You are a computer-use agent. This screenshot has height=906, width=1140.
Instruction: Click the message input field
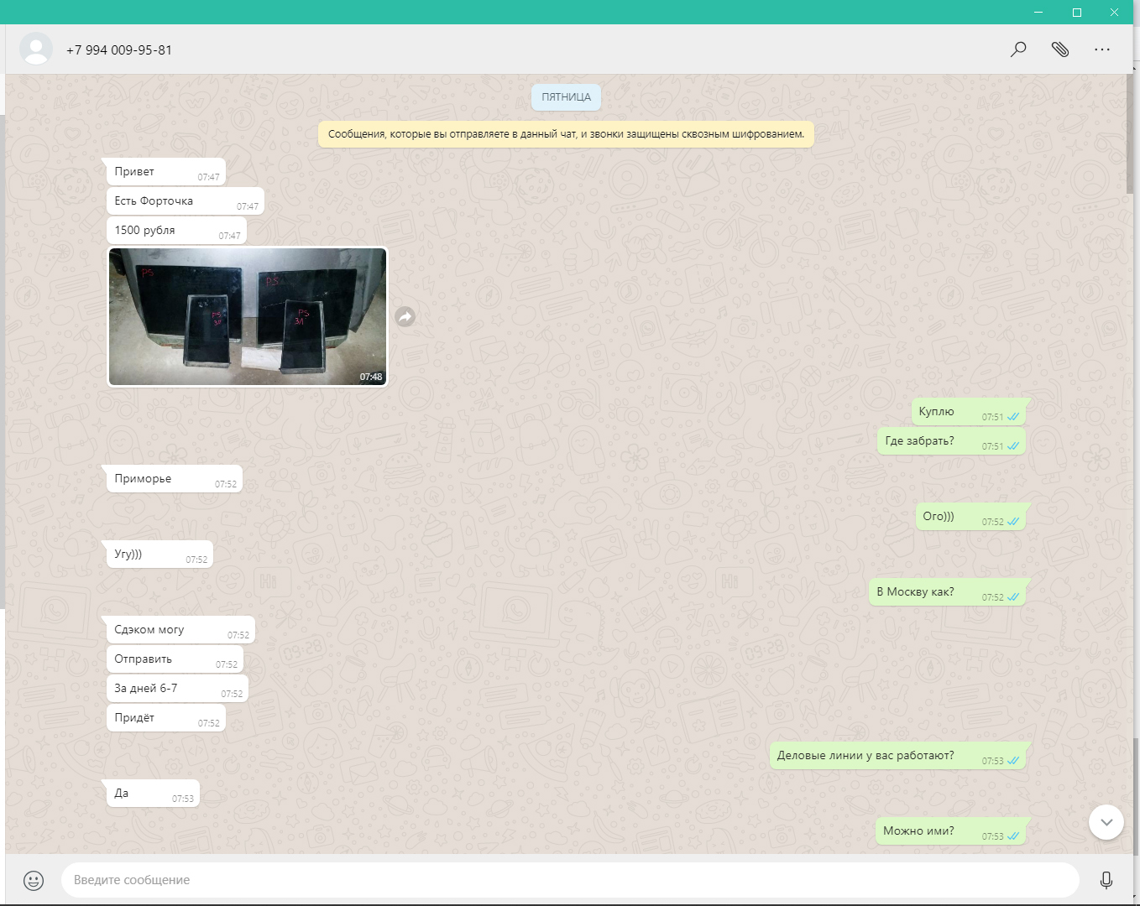click(569, 880)
